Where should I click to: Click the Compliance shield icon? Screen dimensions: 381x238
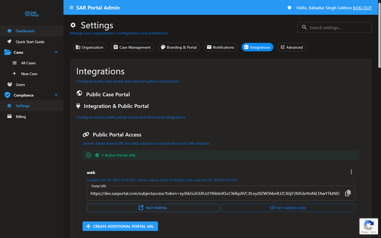pos(8,95)
